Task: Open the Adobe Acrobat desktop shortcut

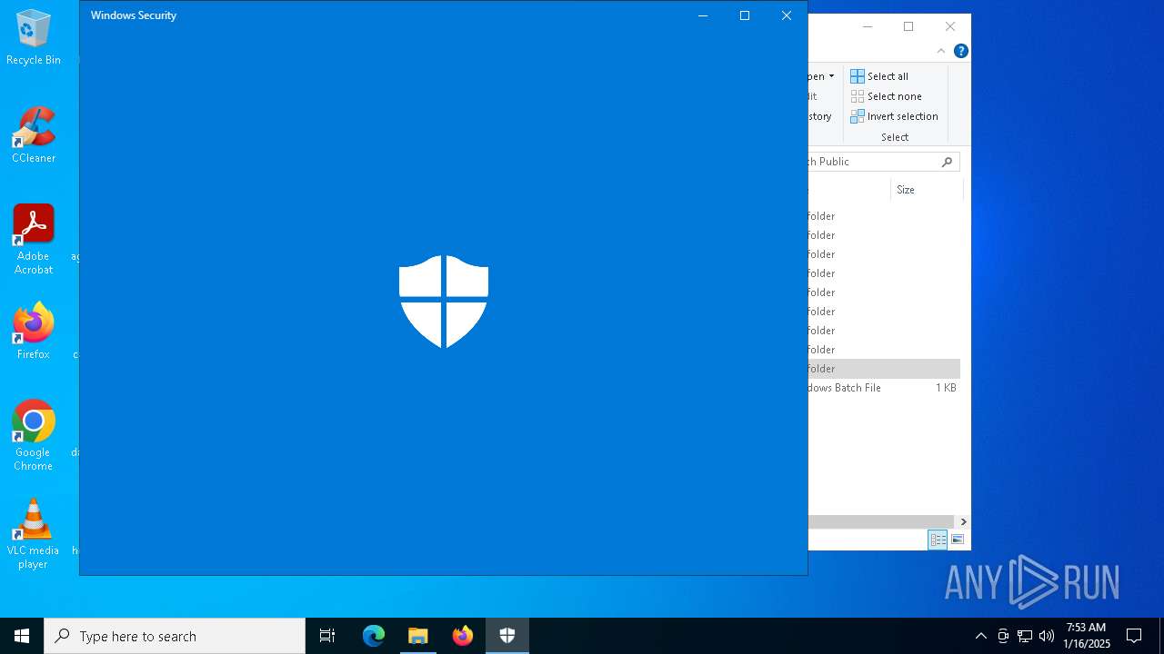Action: pyautogui.click(x=34, y=239)
